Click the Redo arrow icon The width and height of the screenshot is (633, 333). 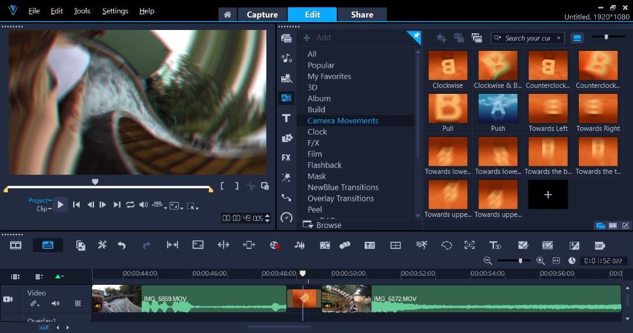(147, 245)
